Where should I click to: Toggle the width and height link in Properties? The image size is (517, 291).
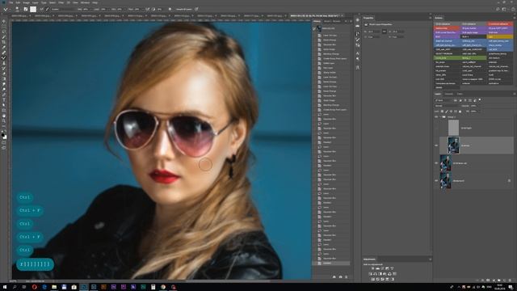pos(385,32)
